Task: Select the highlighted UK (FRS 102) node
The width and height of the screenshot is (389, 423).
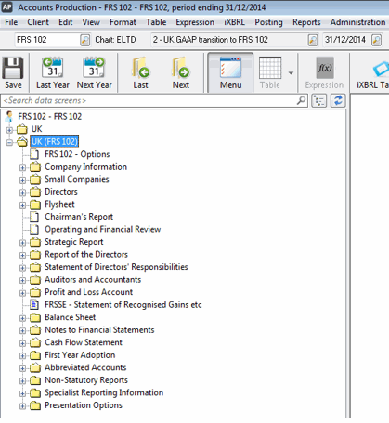Action: 55,142
